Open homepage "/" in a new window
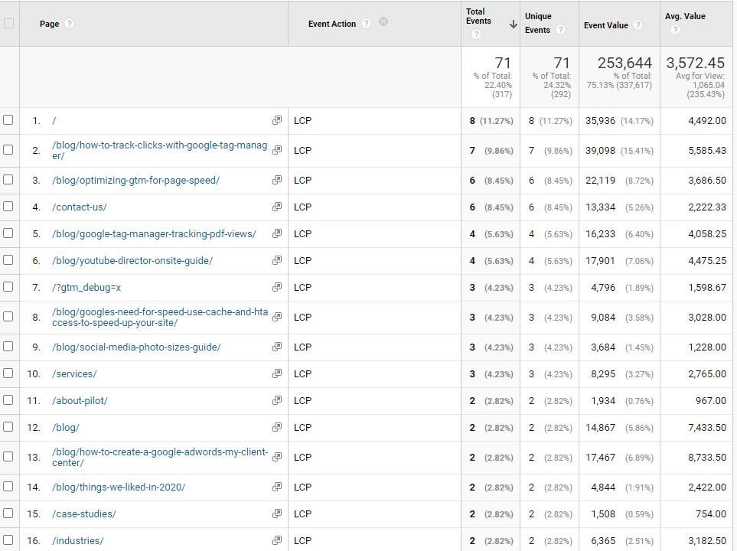737x551 pixels. (x=276, y=120)
